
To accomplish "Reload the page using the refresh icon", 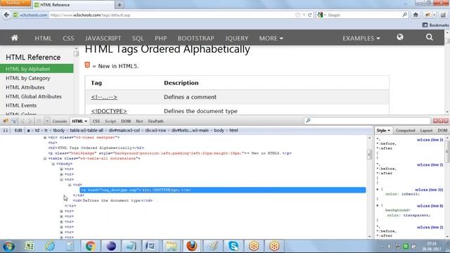I will [309, 15].
